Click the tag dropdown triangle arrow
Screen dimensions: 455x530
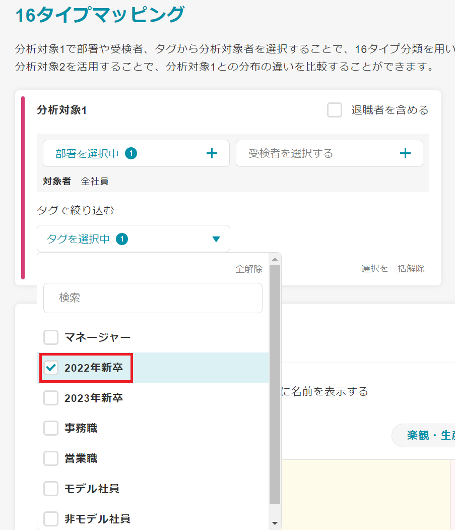(x=216, y=239)
